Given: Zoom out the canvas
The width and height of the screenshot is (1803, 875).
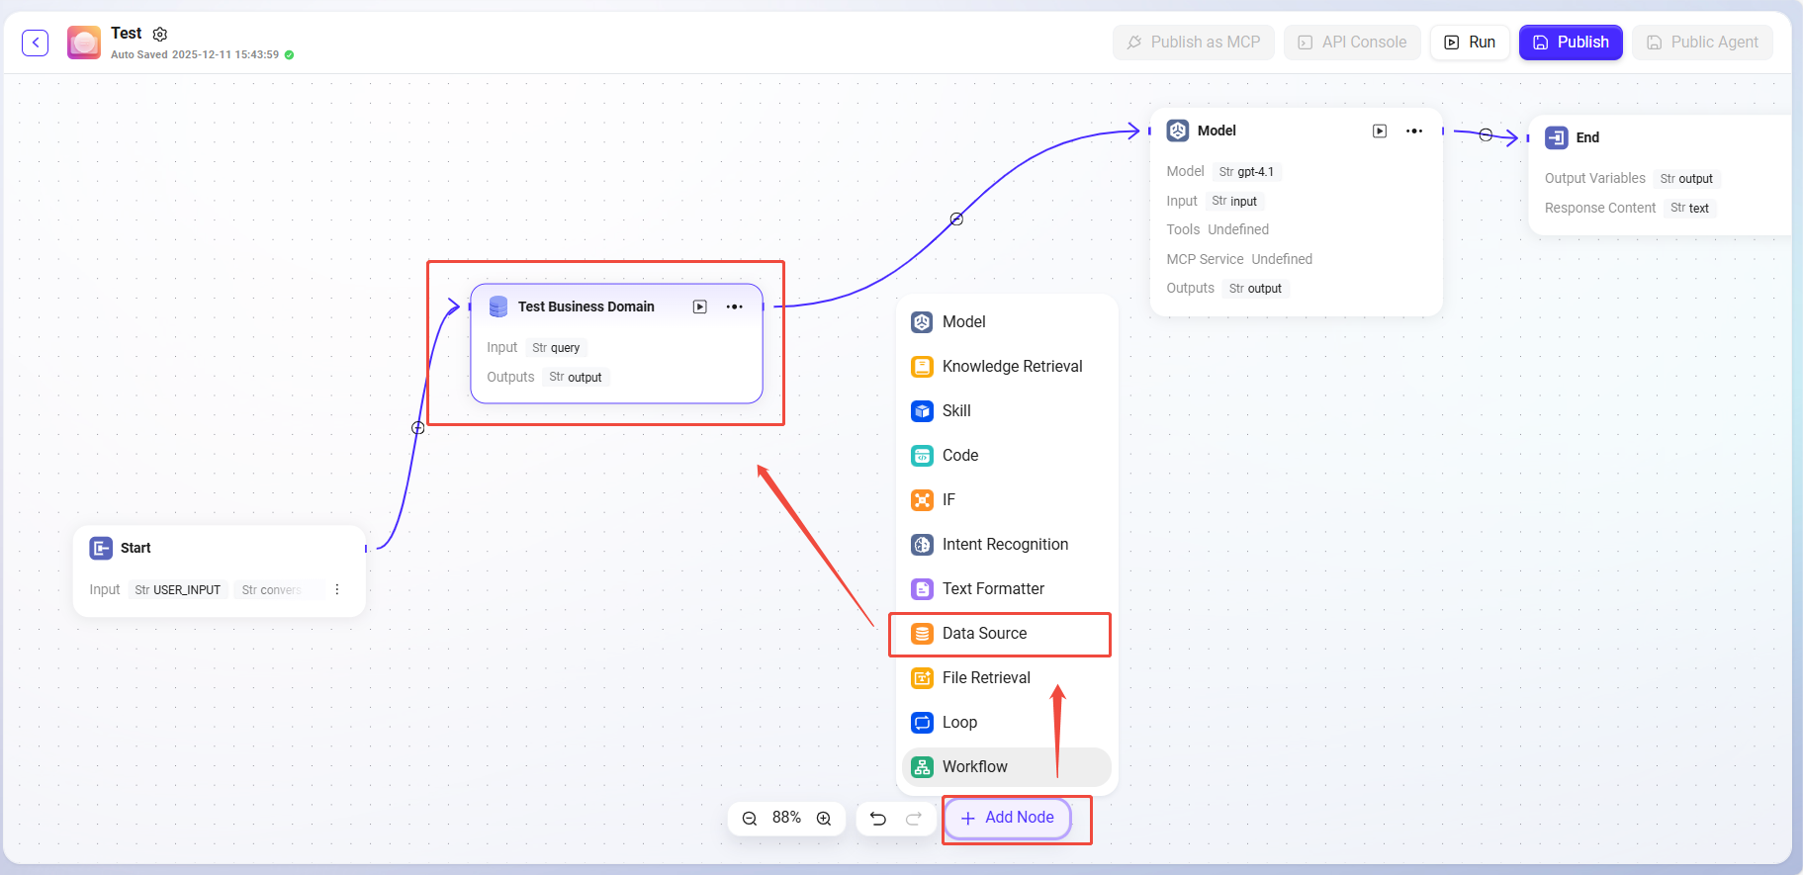Looking at the screenshot, I should tap(750, 819).
